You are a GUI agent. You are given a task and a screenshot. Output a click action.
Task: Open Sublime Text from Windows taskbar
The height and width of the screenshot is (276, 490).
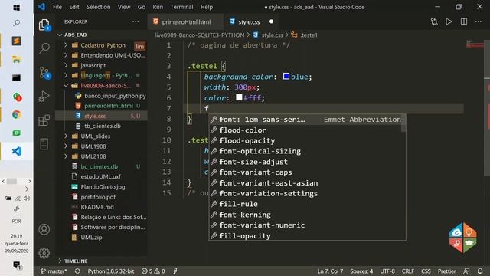click(x=17, y=41)
